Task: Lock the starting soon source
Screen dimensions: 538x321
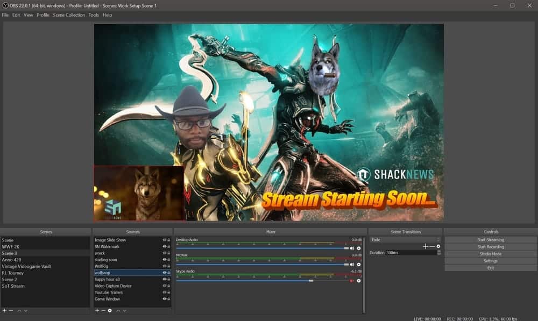Action: coord(169,260)
